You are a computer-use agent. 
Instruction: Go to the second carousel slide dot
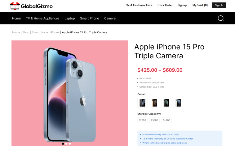click(x=66, y=144)
